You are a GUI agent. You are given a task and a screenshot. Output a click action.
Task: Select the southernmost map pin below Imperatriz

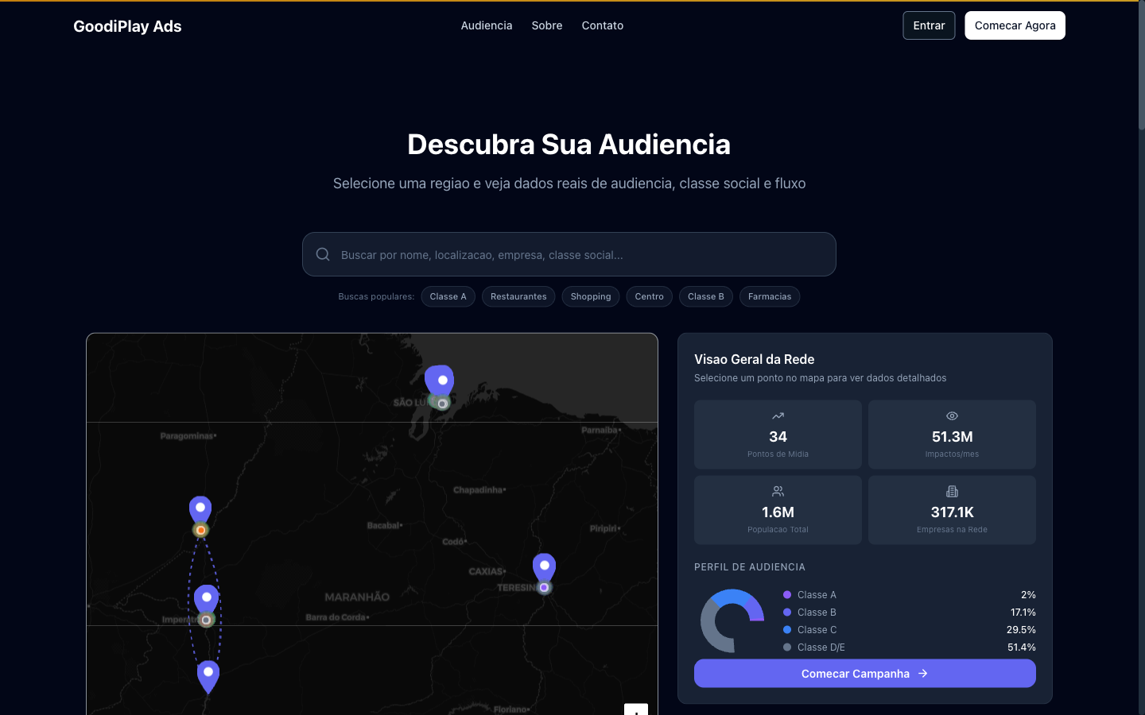[208, 676]
